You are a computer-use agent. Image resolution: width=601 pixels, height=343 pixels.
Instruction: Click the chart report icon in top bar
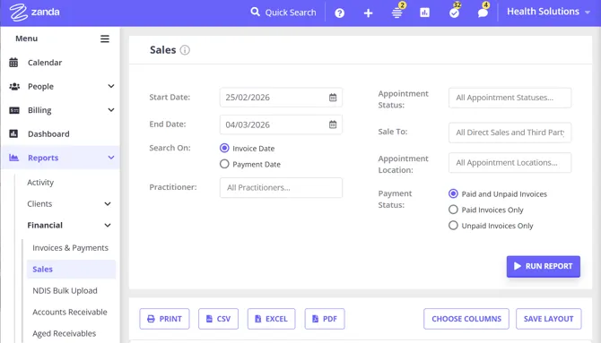point(424,13)
